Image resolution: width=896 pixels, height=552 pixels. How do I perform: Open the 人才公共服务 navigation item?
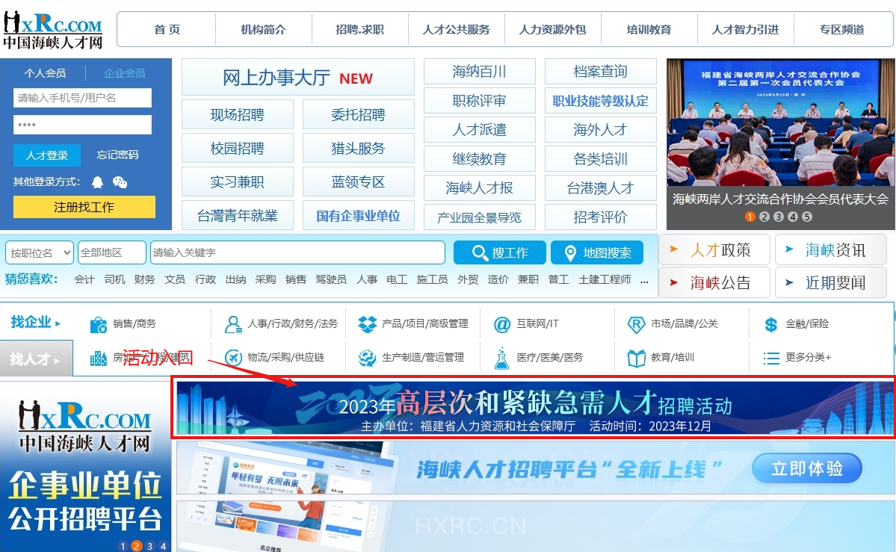click(456, 30)
